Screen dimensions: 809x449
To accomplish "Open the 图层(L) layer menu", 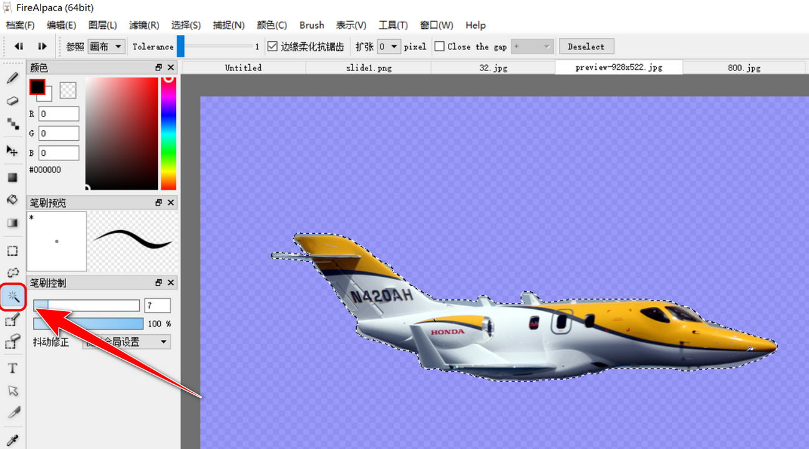I will (x=102, y=25).
